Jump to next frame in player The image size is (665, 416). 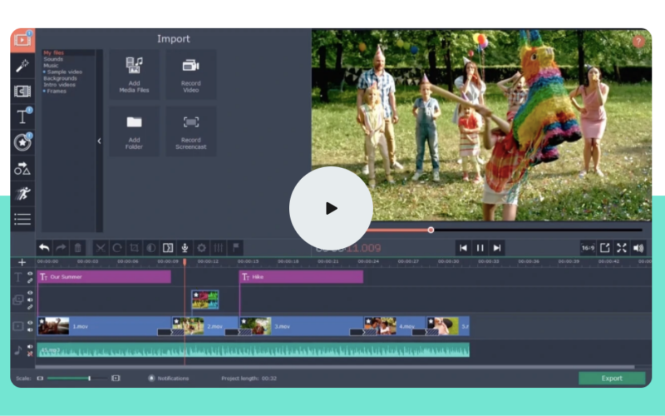click(x=497, y=248)
